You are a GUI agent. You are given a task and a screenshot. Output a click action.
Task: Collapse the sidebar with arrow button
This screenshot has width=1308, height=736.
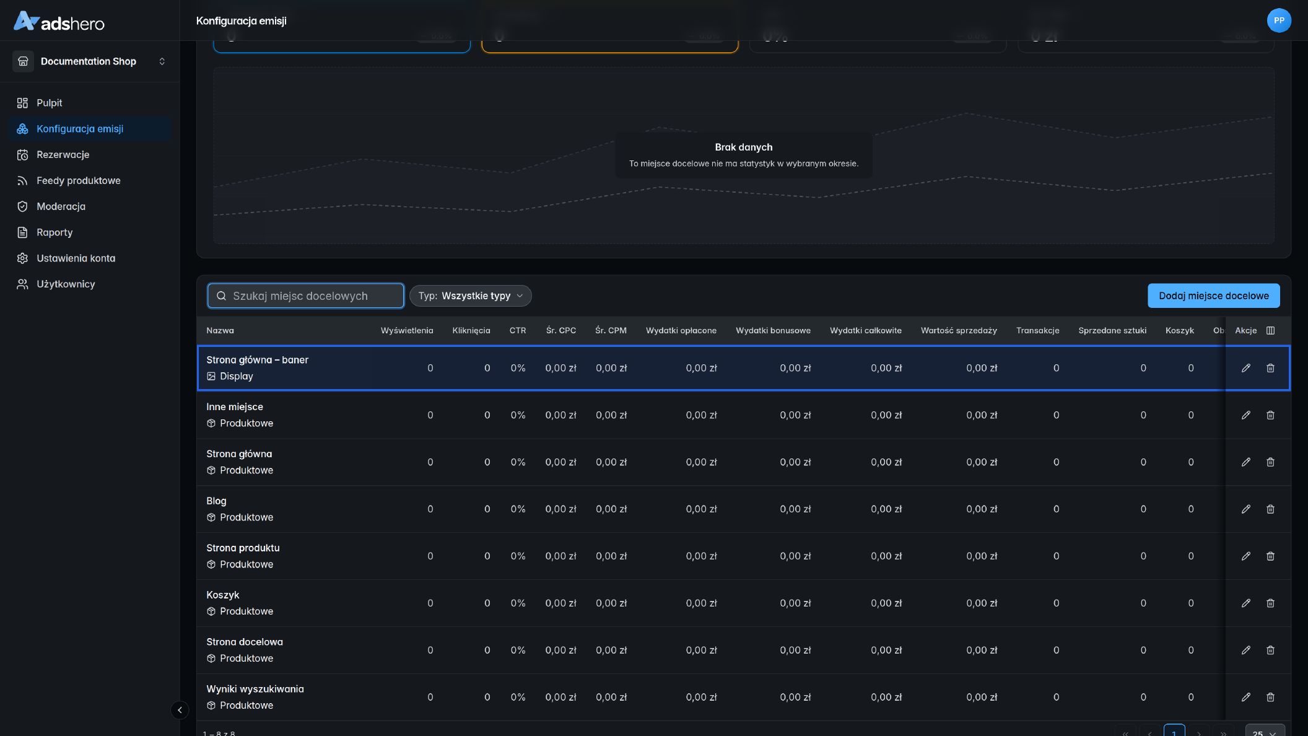pos(180,710)
